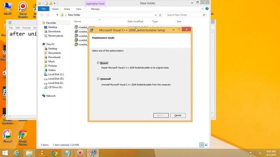
Task: Open CD Drive (G:)
Action: (x=55, y=87)
